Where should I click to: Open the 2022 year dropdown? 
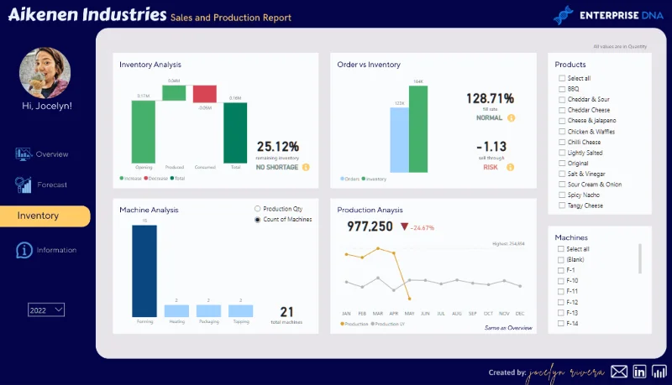tap(46, 310)
